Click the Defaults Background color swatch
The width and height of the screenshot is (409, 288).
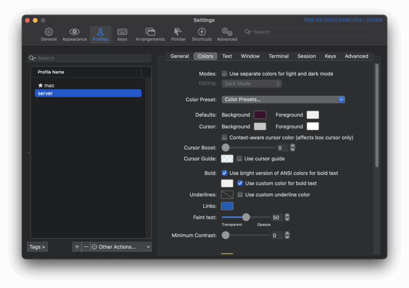tap(260, 115)
